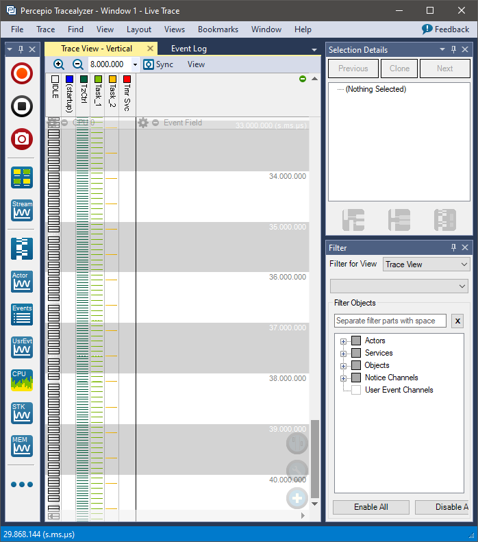The width and height of the screenshot is (478, 542).
Task: Open the Selection Details panel options arrow
Action: tap(442, 49)
